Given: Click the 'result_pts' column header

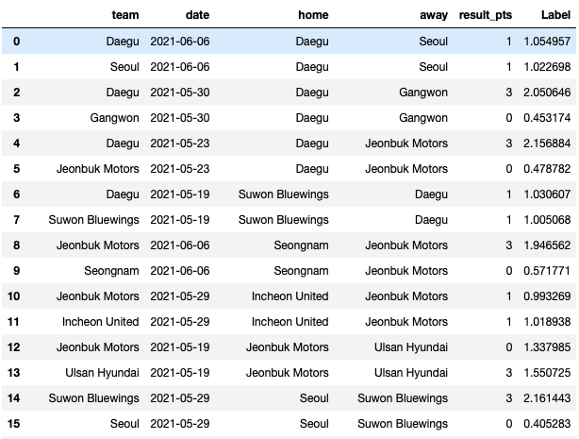Looking at the screenshot, I should tap(486, 15).
